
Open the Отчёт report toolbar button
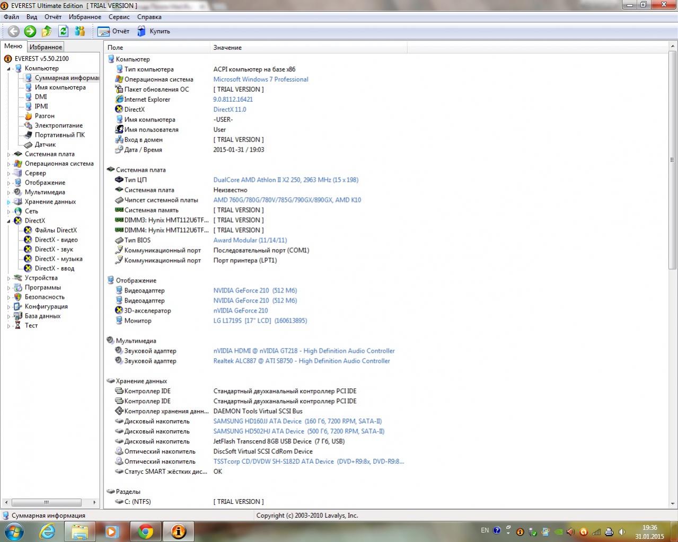pyautogui.click(x=114, y=31)
